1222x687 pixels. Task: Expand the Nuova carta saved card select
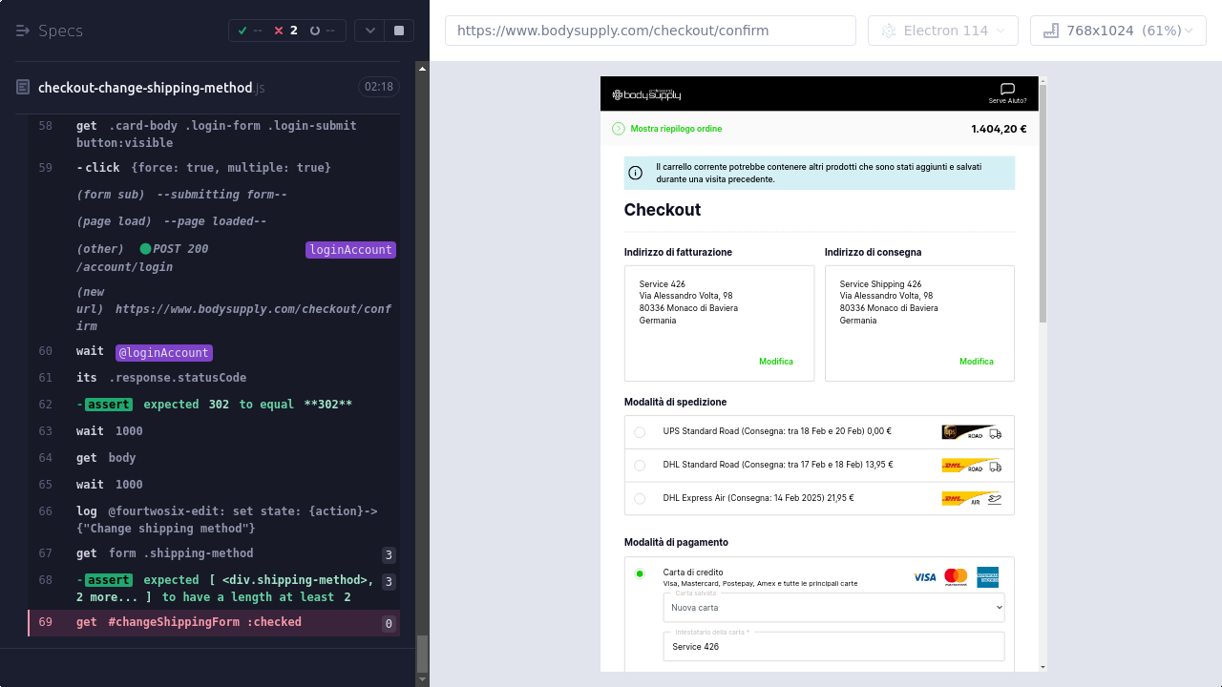[x=833, y=608]
